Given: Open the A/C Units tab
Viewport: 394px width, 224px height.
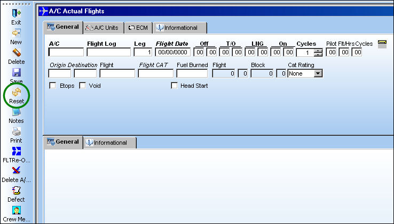Looking at the screenshot, I should click(x=104, y=28).
